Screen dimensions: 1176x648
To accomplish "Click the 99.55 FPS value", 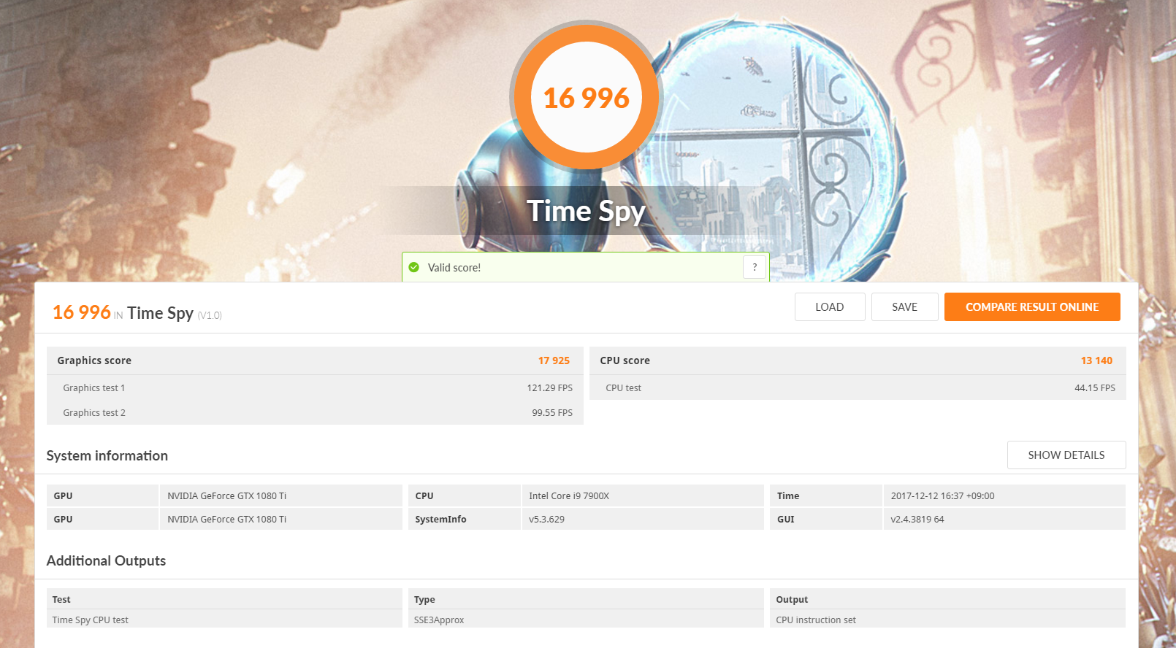I will pyautogui.click(x=552, y=412).
